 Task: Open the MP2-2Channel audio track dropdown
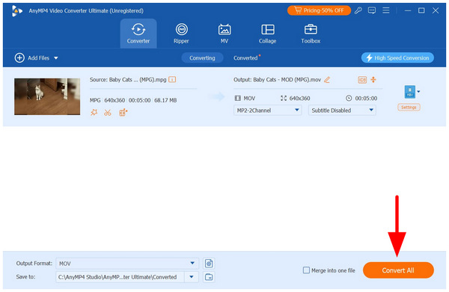(x=267, y=111)
